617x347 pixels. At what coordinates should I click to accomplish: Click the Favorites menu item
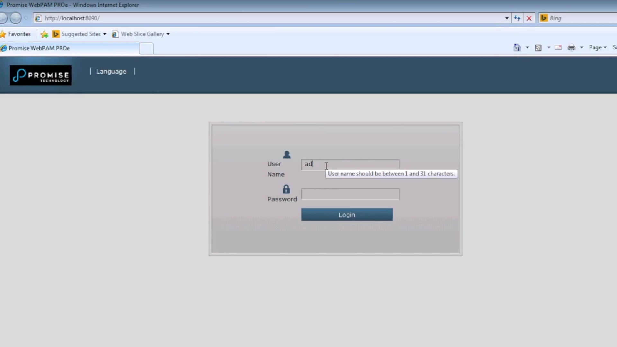19,34
